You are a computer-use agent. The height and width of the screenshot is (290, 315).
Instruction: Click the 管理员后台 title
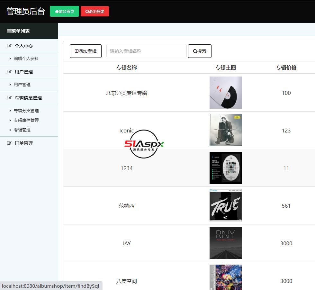[x=25, y=11]
